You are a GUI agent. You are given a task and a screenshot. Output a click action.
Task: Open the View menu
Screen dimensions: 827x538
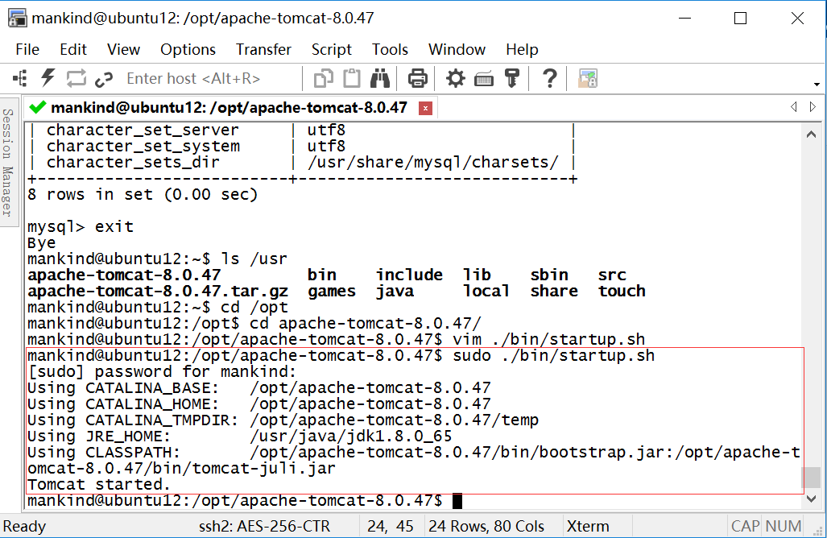123,50
